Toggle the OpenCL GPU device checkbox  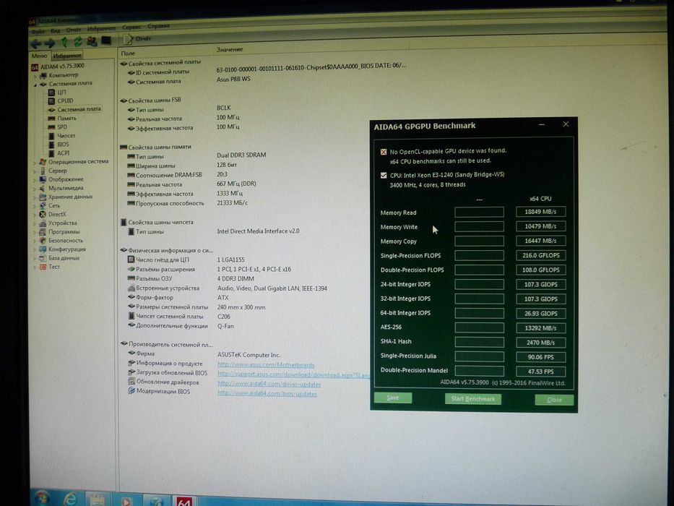[x=384, y=152]
